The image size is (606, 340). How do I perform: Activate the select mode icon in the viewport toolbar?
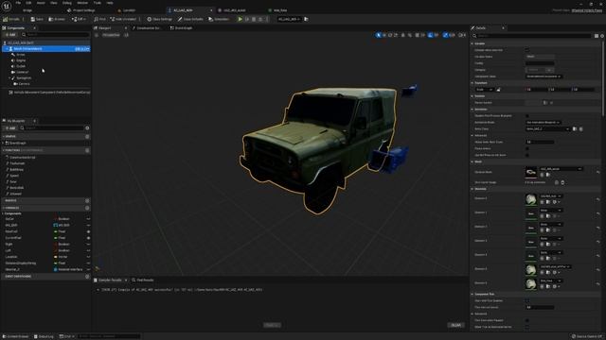tap(378, 35)
